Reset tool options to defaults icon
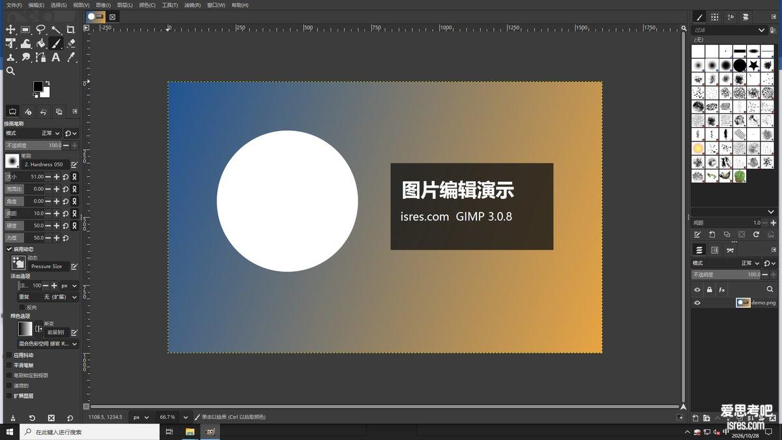This screenshot has width=782, height=440. point(70,418)
